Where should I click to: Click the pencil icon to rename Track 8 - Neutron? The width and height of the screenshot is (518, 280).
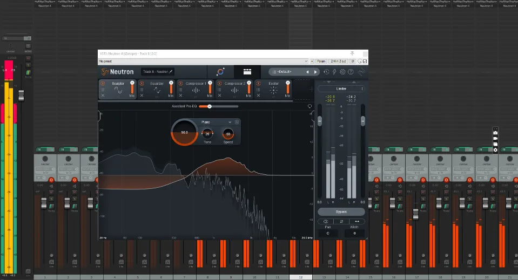coord(171,72)
